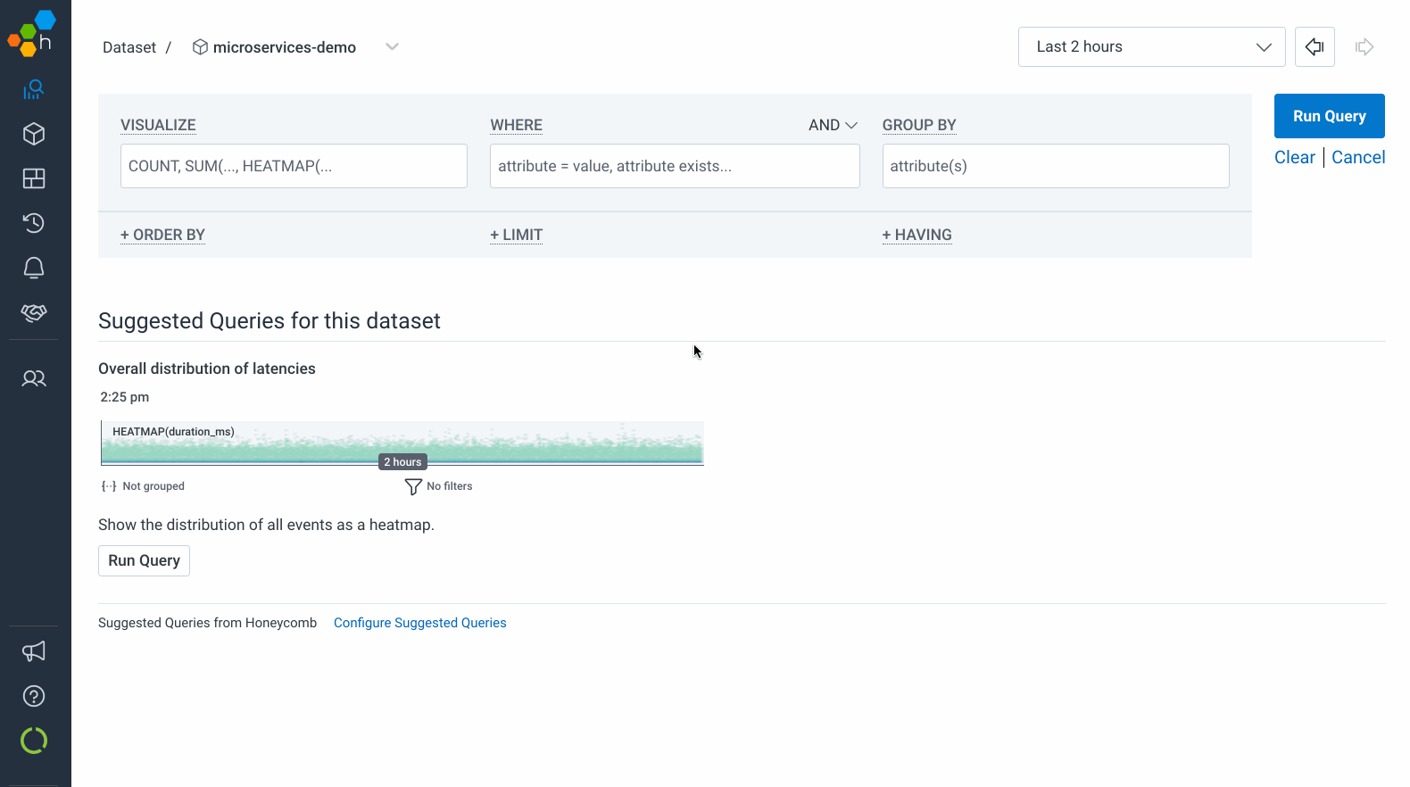Click the Not grouped braces icon

109,486
